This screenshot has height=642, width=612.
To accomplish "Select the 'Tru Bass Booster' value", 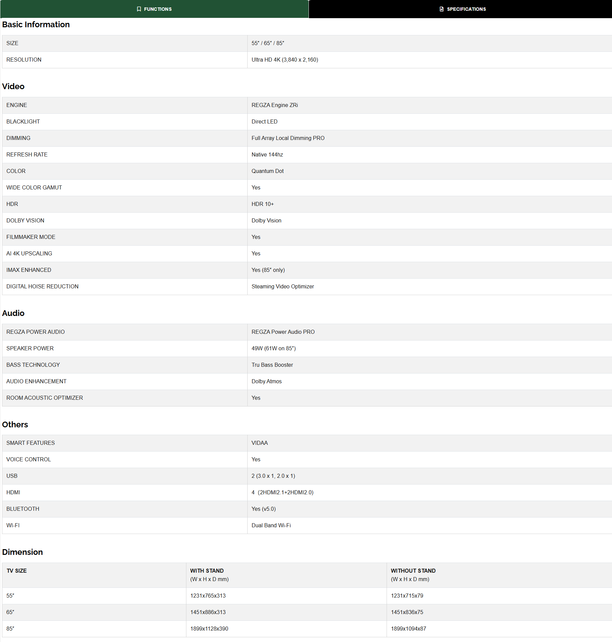I will [x=272, y=365].
